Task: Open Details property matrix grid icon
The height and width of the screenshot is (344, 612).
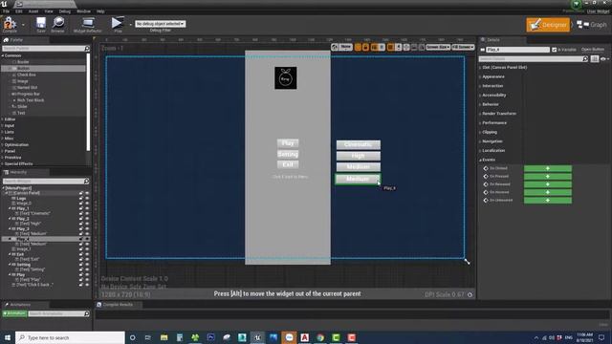Action: (x=594, y=59)
